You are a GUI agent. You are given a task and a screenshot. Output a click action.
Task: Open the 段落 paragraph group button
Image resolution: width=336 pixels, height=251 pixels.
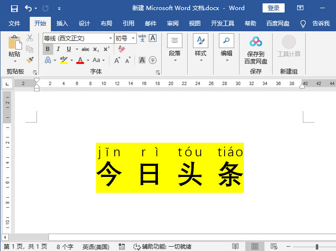pos(175,48)
